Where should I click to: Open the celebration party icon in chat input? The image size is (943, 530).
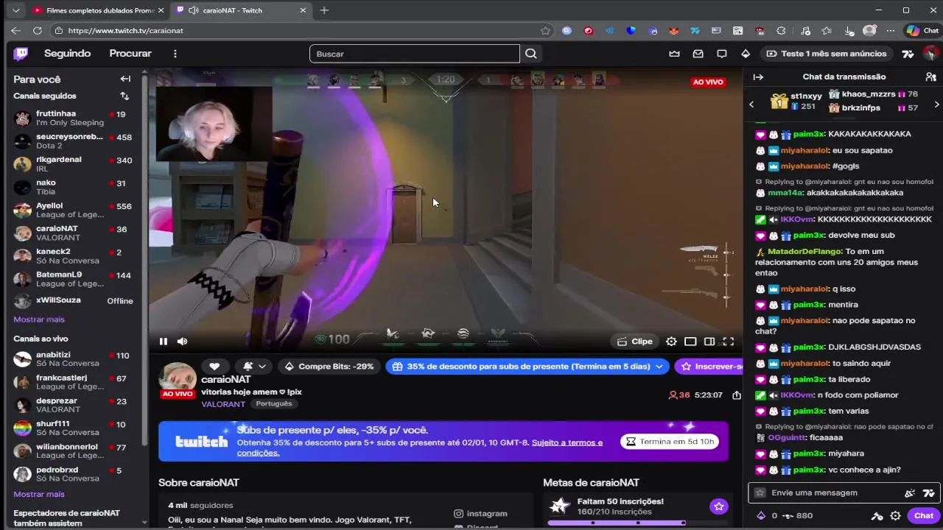(910, 493)
